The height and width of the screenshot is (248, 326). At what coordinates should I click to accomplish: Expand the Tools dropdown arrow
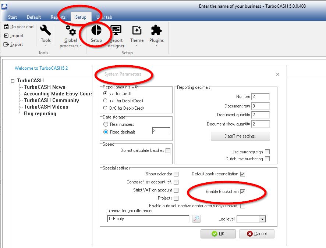(x=46, y=45)
